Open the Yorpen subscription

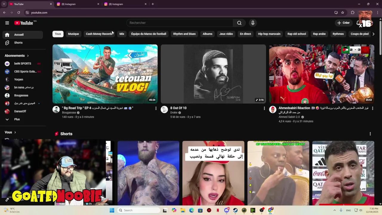[22, 79]
